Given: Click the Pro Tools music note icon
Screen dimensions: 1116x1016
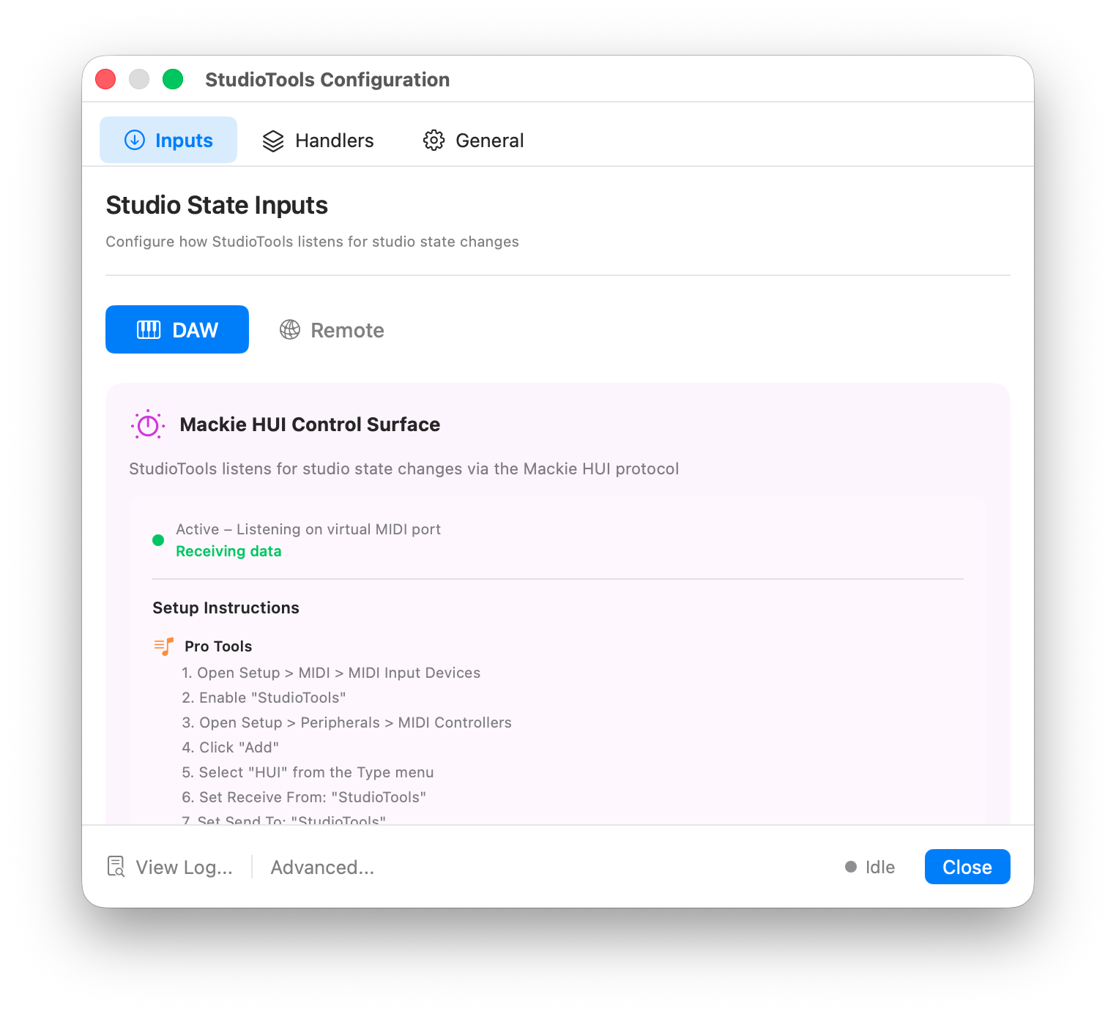Looking at the screenshot, I should click(164, 646).
